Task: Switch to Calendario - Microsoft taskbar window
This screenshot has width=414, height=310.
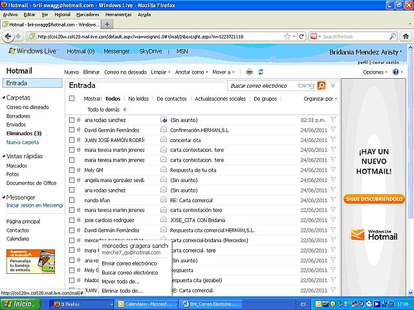Action: pyautogui.click(x=147, y=304)
